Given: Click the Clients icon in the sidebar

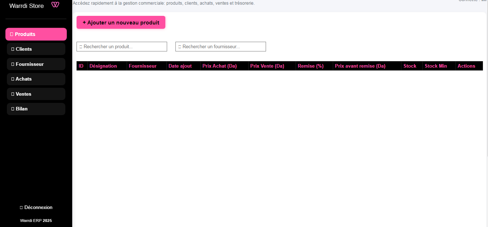Looking at the screenshot, I should (x=13, y=49).
